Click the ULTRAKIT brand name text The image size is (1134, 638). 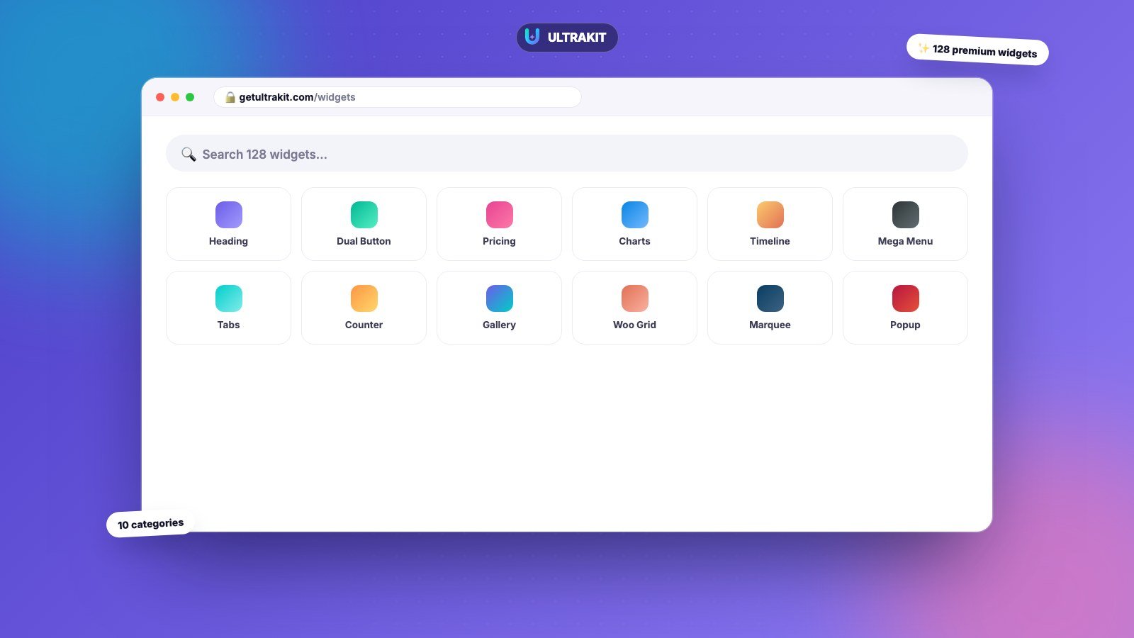coord(577,38)
